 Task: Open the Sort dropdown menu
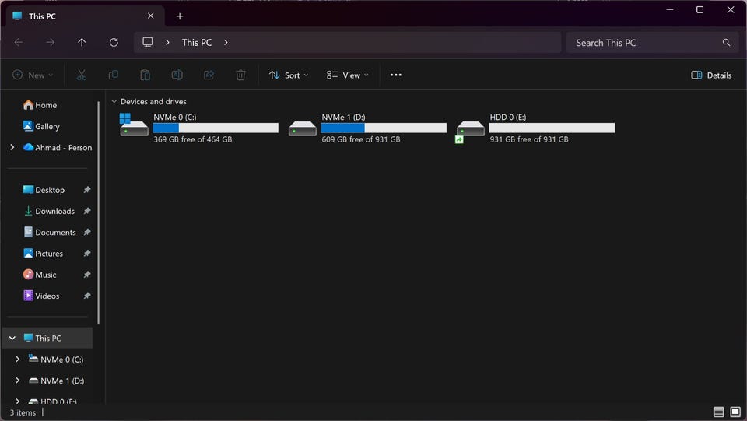(289, 75)
